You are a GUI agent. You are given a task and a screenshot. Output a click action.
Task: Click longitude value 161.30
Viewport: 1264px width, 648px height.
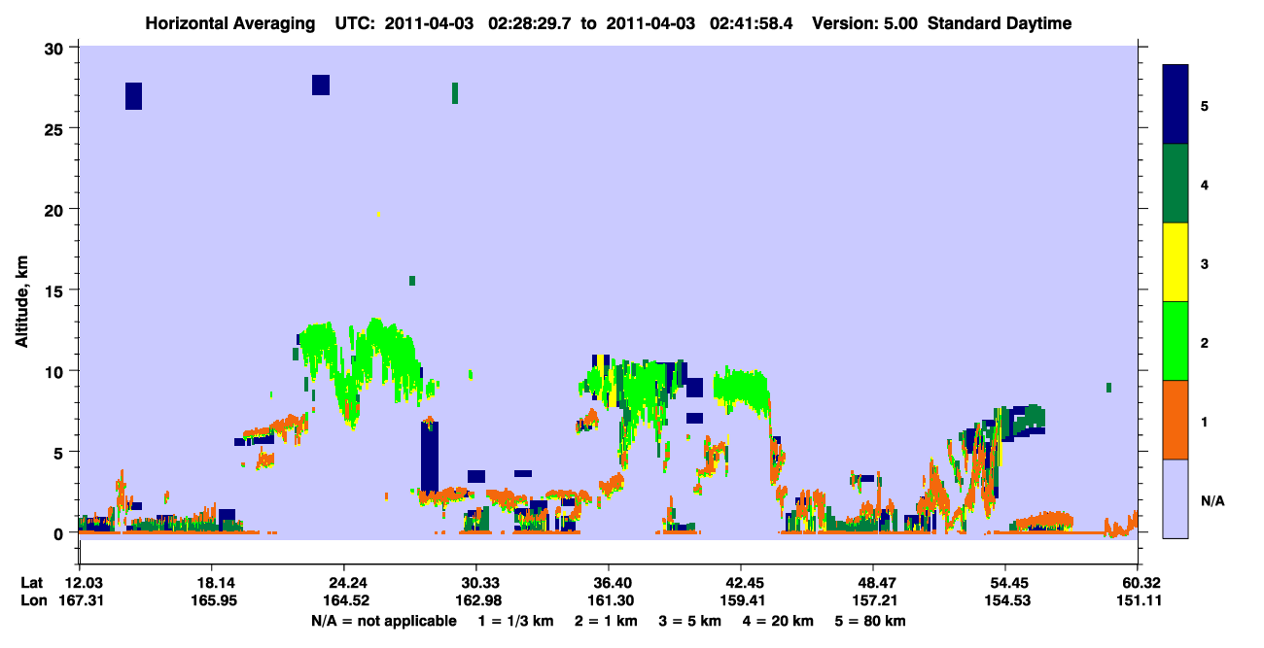pos(609,601)
